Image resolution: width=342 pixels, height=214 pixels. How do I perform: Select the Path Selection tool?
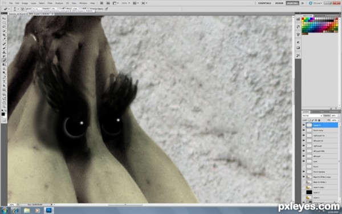(x=4, y=86)
